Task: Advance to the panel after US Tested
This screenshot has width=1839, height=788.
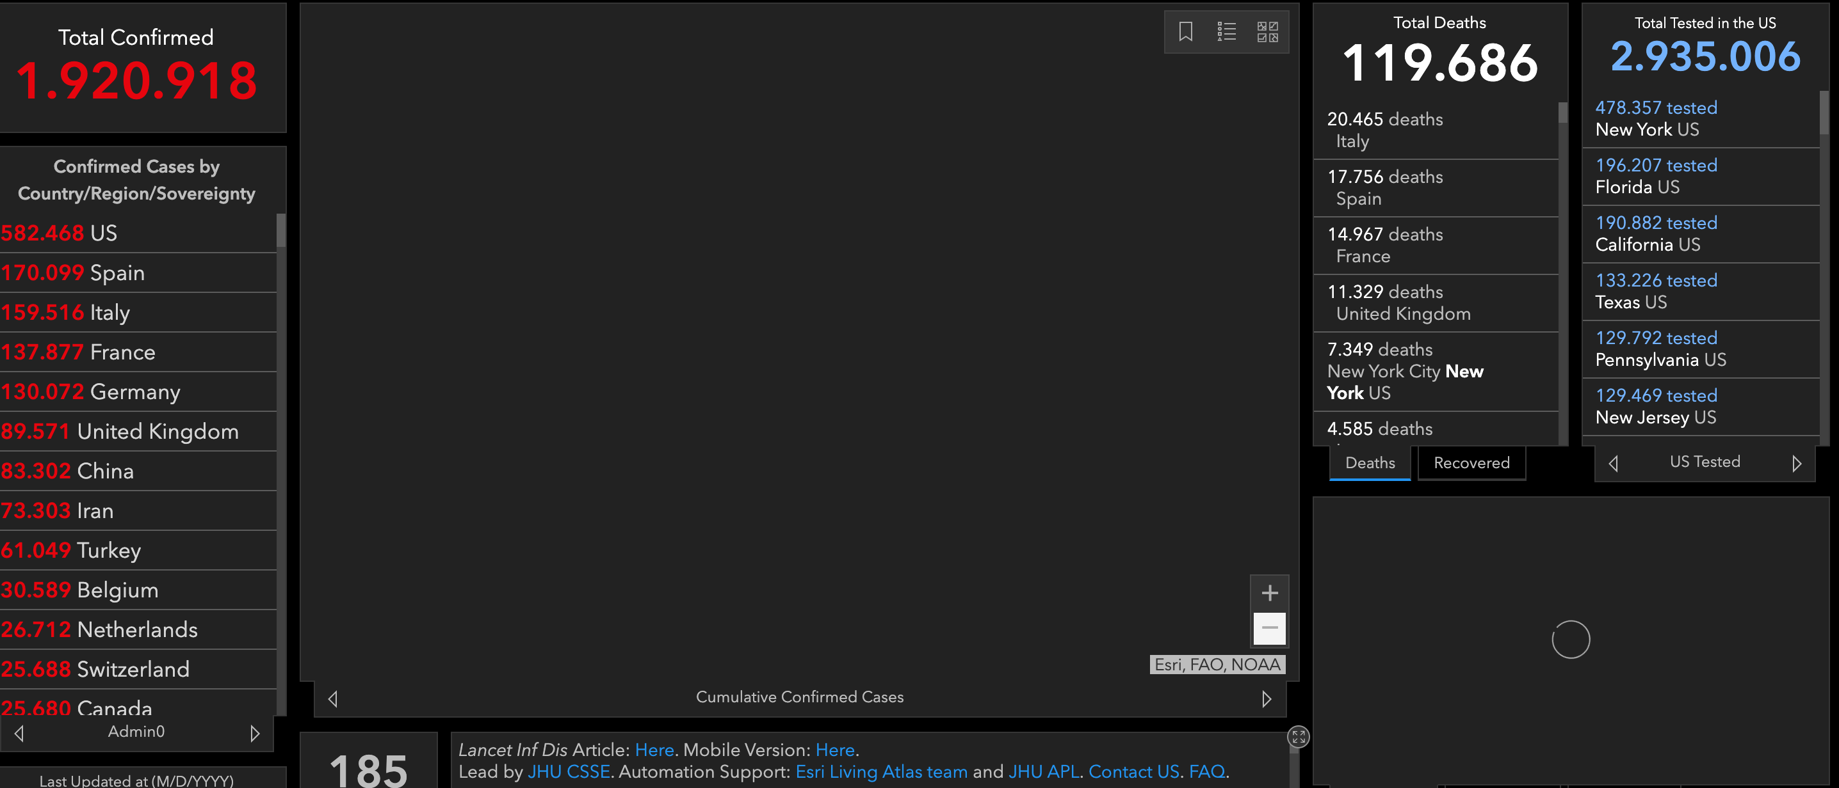Action: click(1796, 464)
